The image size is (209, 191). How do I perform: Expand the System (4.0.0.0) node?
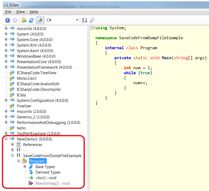pyautogui.click(x=6, y=34)
